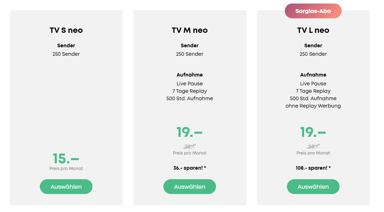Click "Live Pause" under TV M neo
384x212 pixels.
click(x=190, y=84)
